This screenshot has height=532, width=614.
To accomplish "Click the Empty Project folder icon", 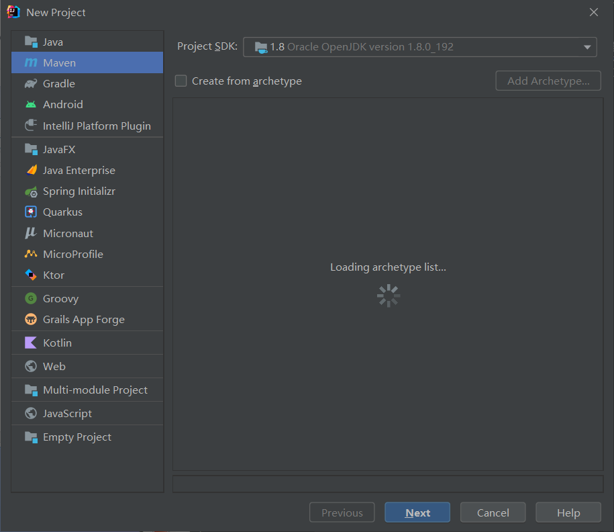I will (31, 437).
